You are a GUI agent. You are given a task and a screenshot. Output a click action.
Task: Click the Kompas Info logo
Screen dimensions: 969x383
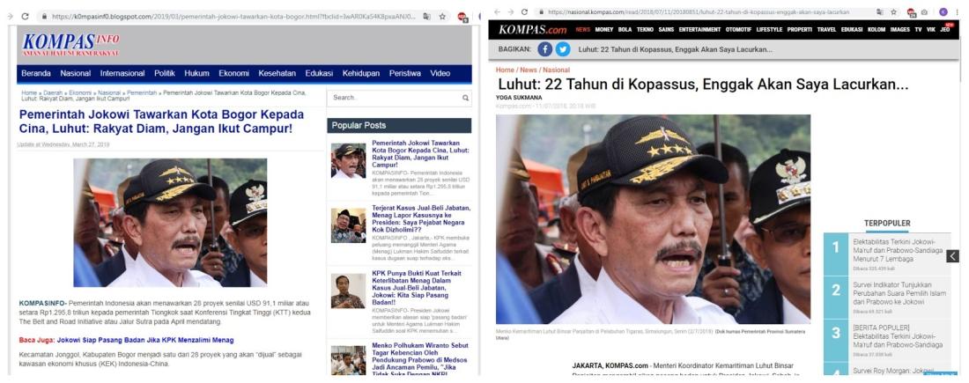point(70,45)
